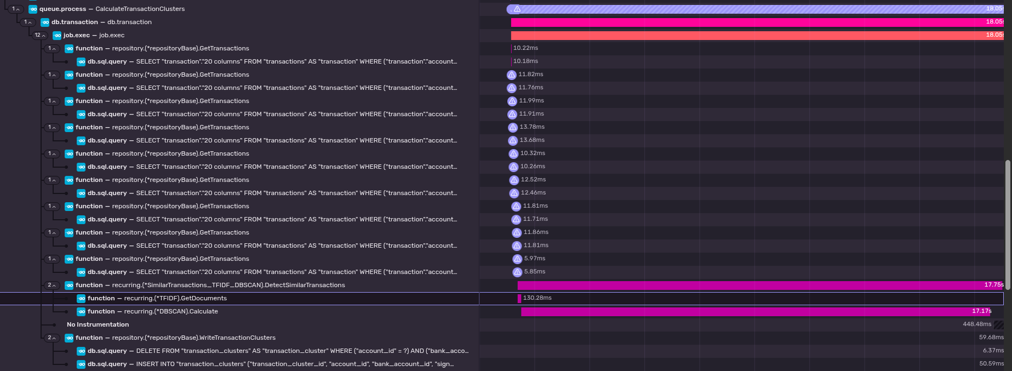Click the DetectSimilarTransactions function icon
The height and width of the screenshot is (371, 1012).
(69, 286)
